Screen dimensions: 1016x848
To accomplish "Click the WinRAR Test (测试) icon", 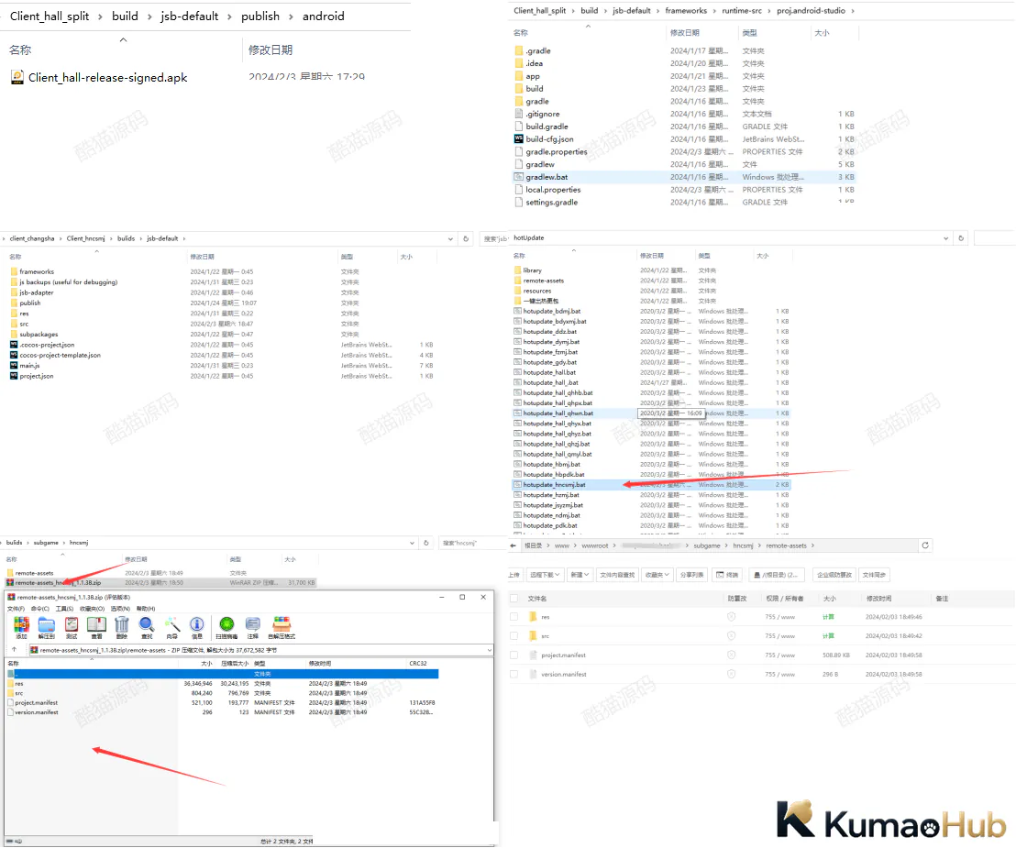I will click(x=72, y=627).
